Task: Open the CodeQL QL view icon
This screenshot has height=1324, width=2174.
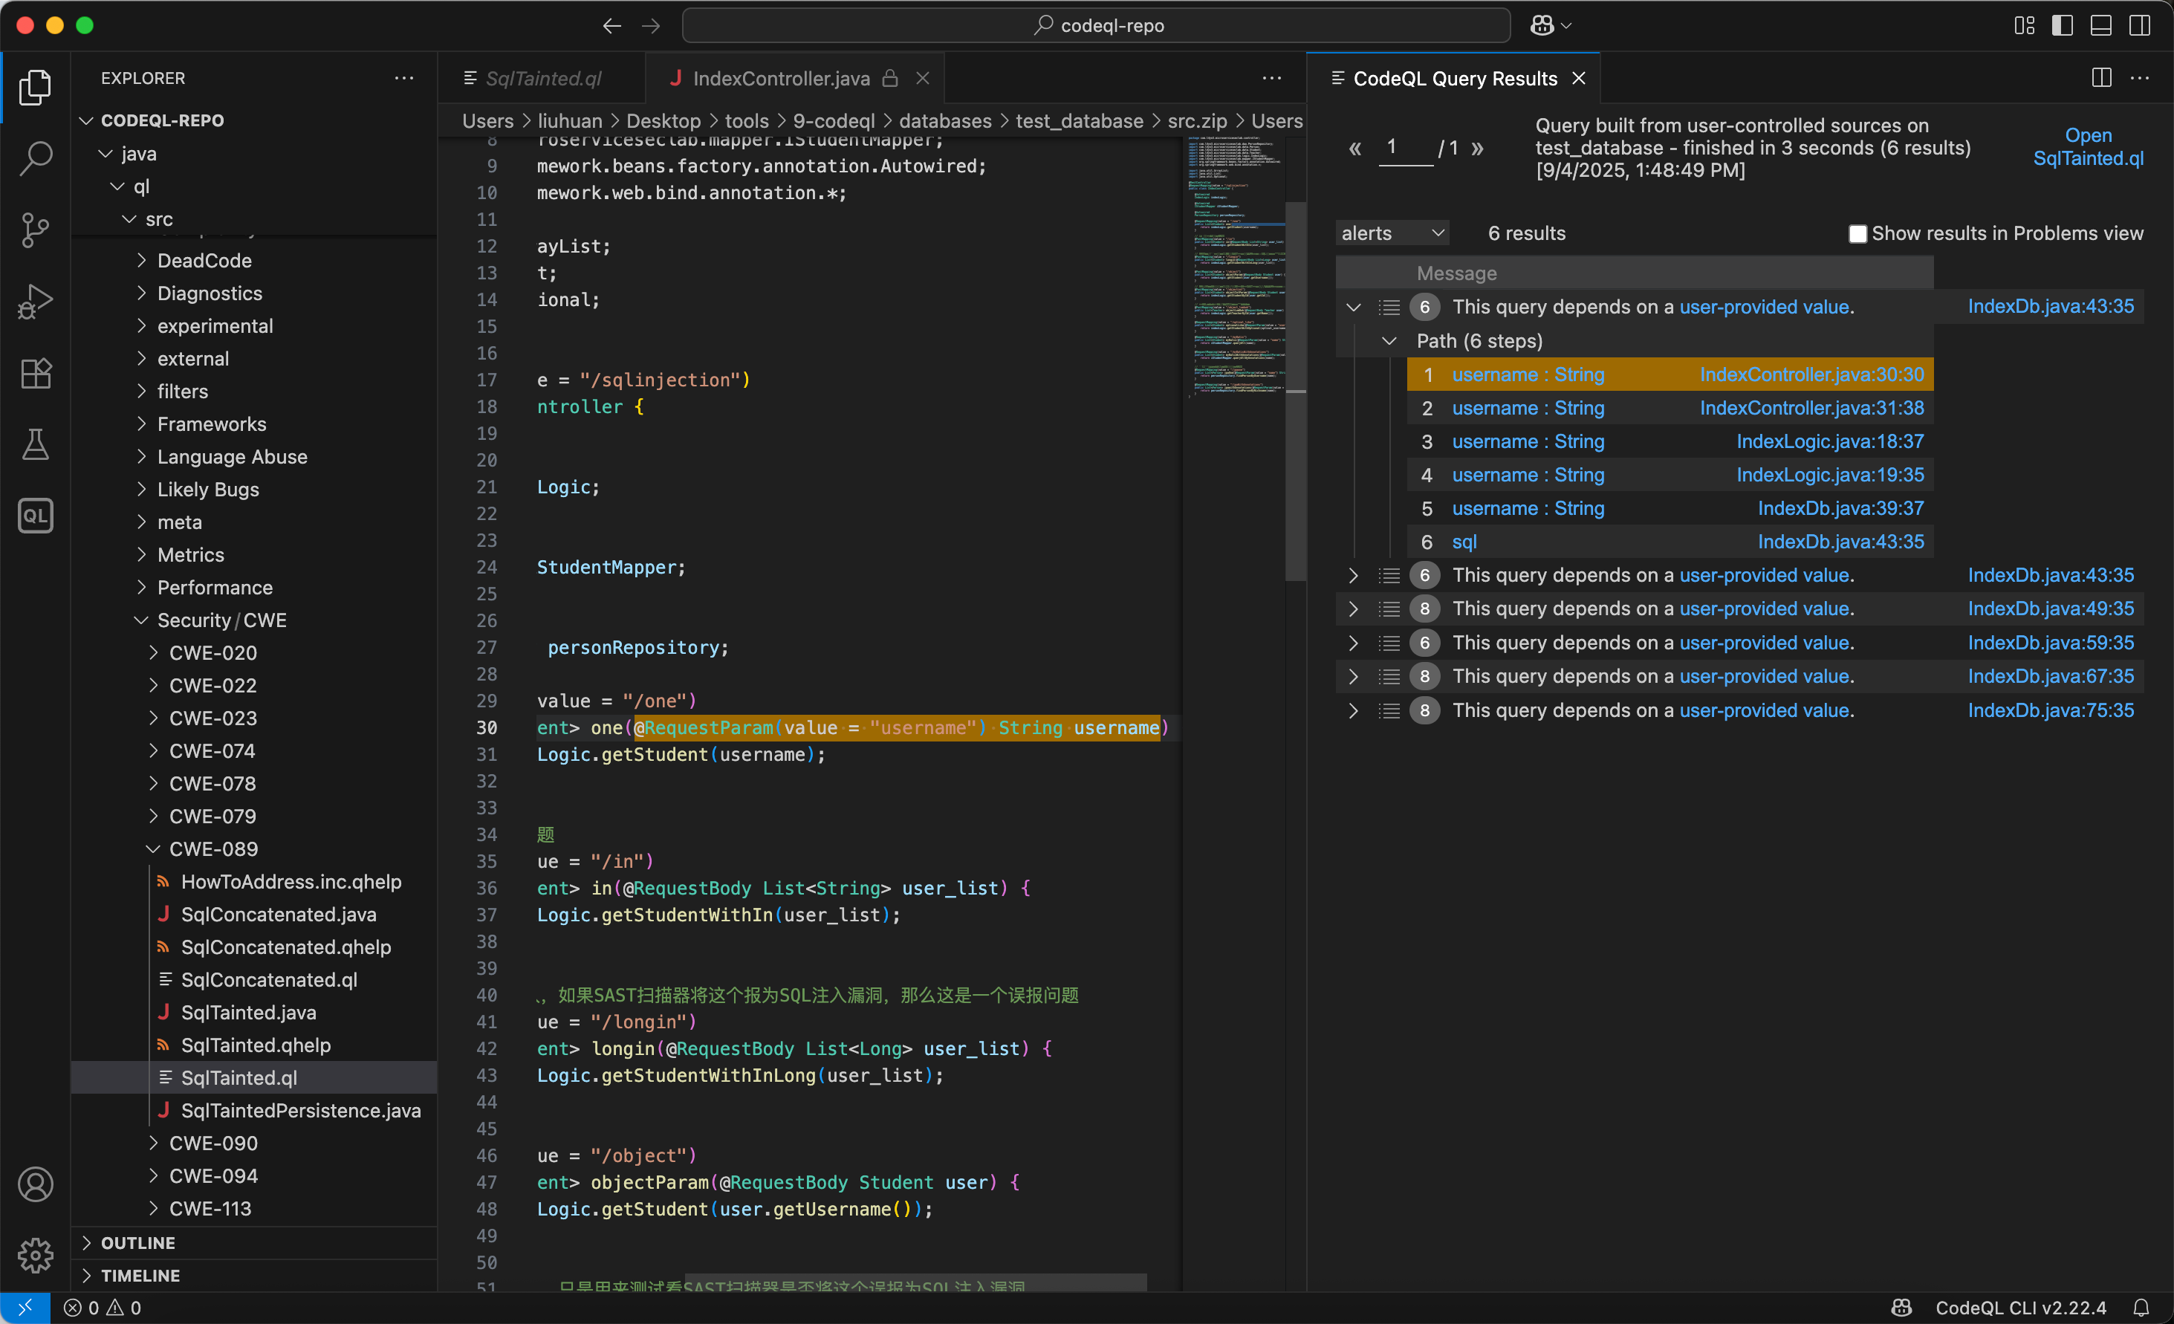Action: (x=36, y=516)
